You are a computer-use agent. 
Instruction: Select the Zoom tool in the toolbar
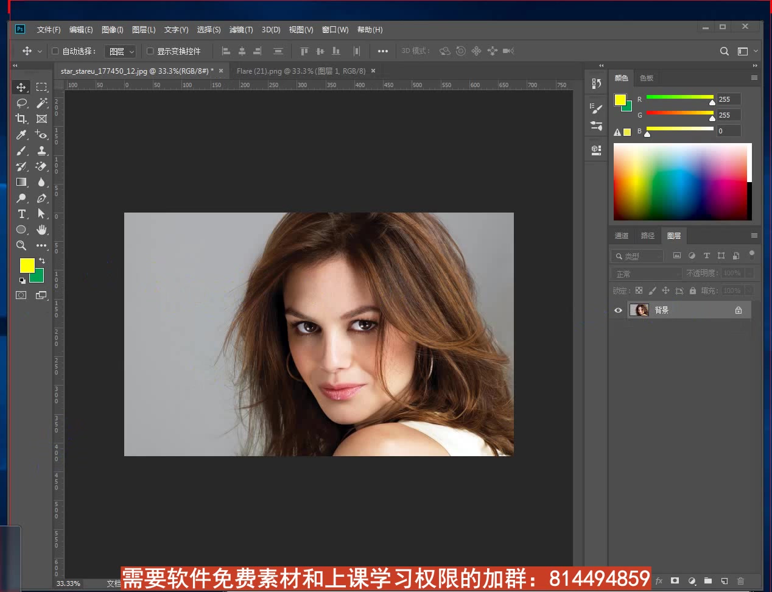[21, 245]
